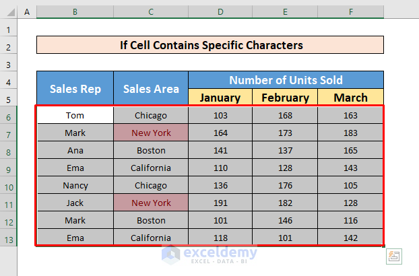
Task: Click the title cell 'If Cell Contains Specific Characters'
Action: tap(210, 46)
